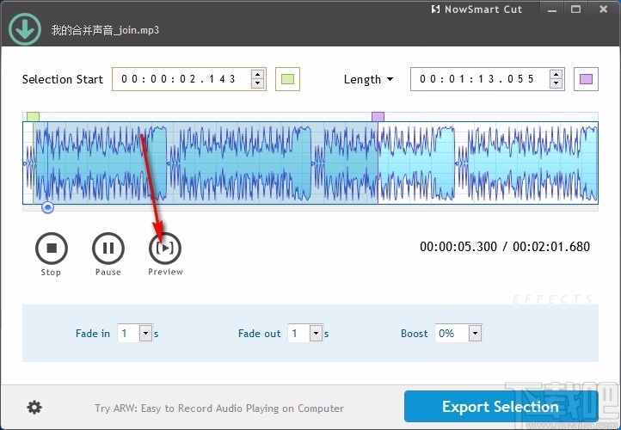Click Export Selection button

click(x=501, y=407)
